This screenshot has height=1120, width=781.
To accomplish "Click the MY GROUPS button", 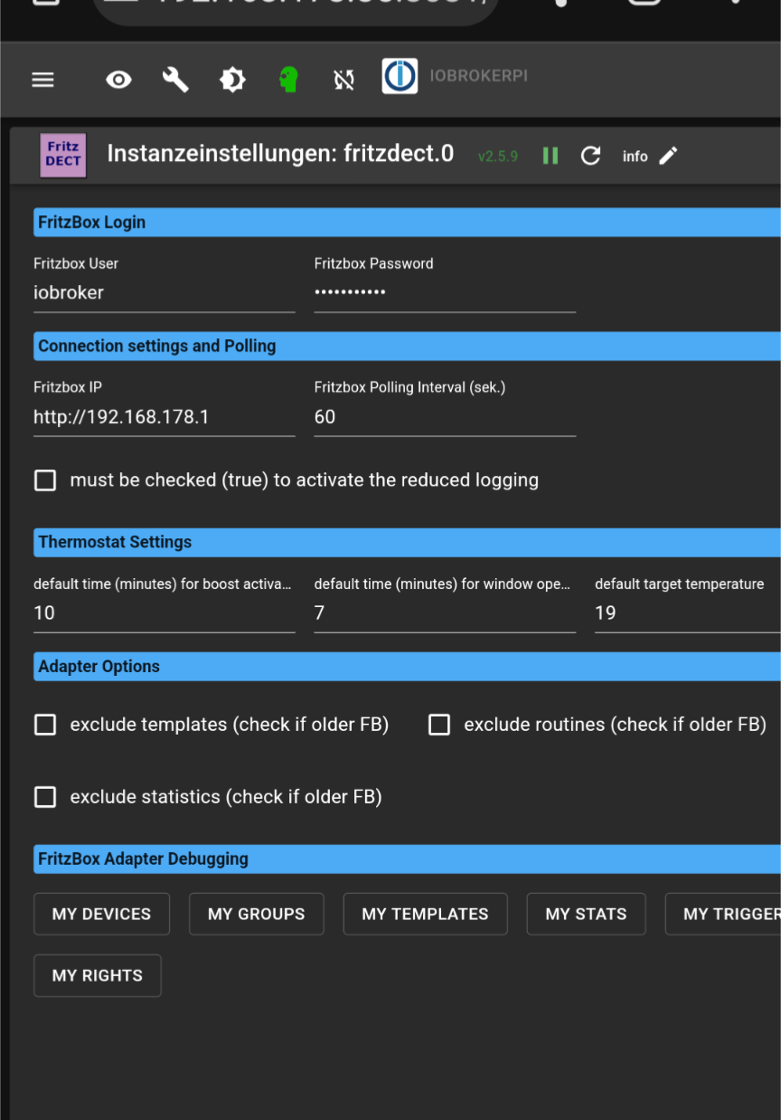I will pos(256,914).
